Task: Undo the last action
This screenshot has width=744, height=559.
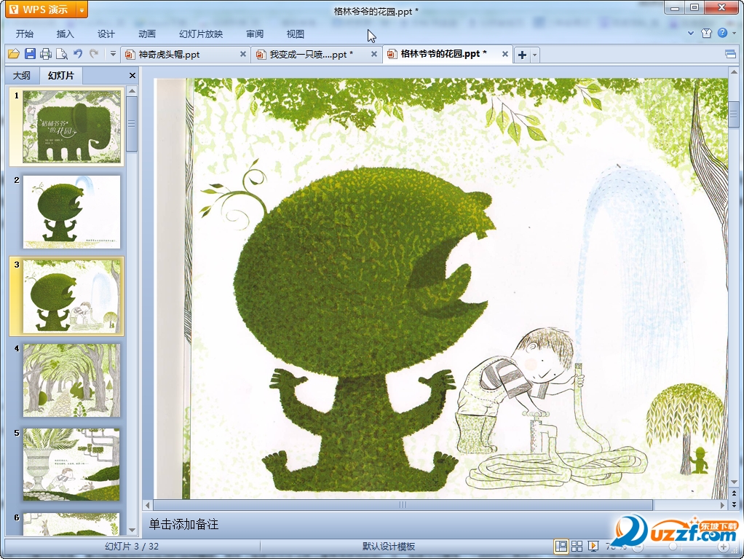Action: tap(78, 54)
